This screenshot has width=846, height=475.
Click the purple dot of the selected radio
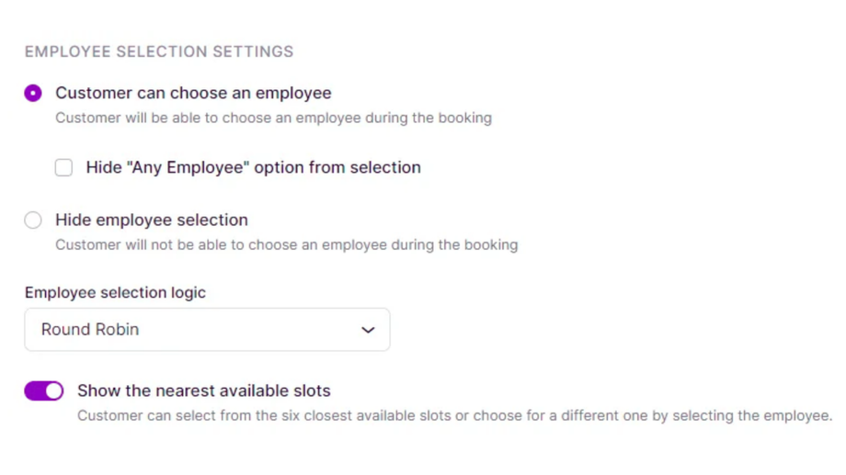[x=33, y=93]
